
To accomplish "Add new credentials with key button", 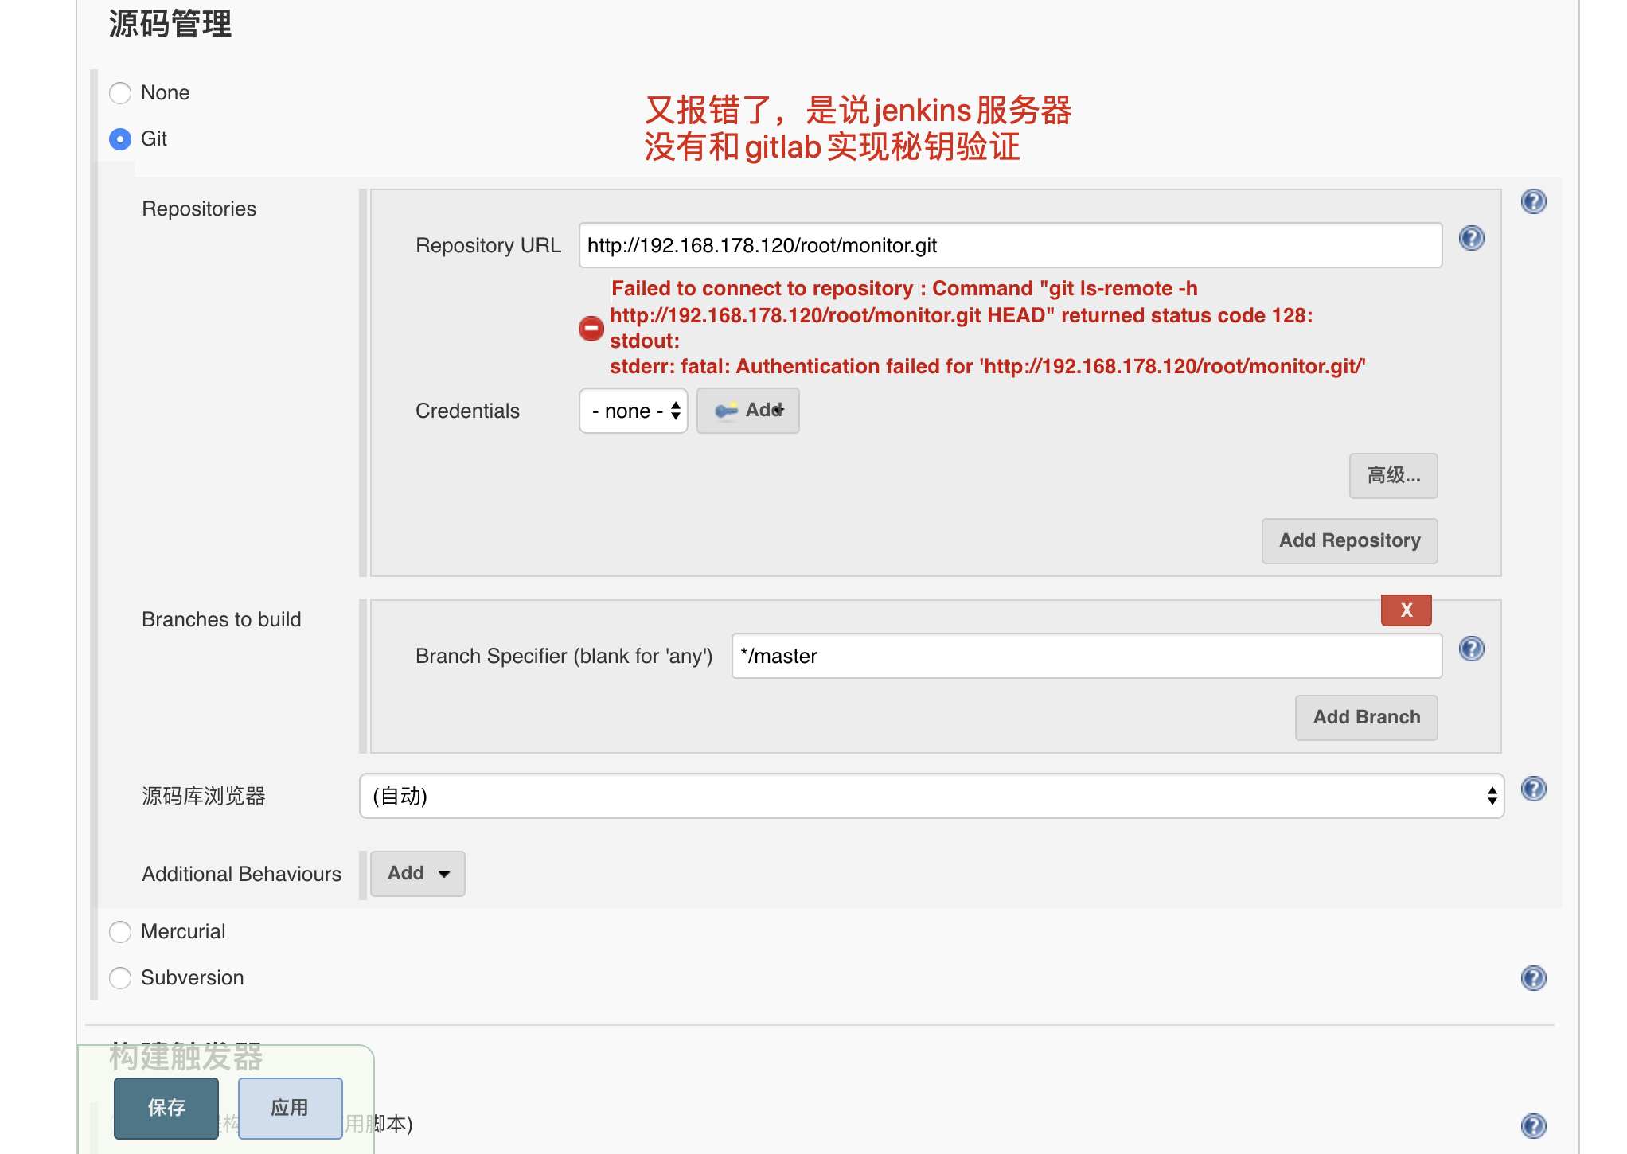I will click(x=748, y=411).
